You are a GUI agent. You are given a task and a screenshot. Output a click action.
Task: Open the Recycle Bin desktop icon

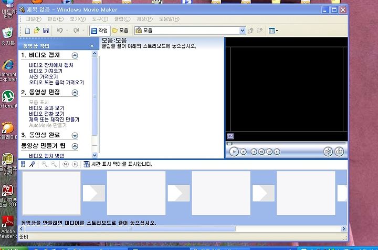8,36
